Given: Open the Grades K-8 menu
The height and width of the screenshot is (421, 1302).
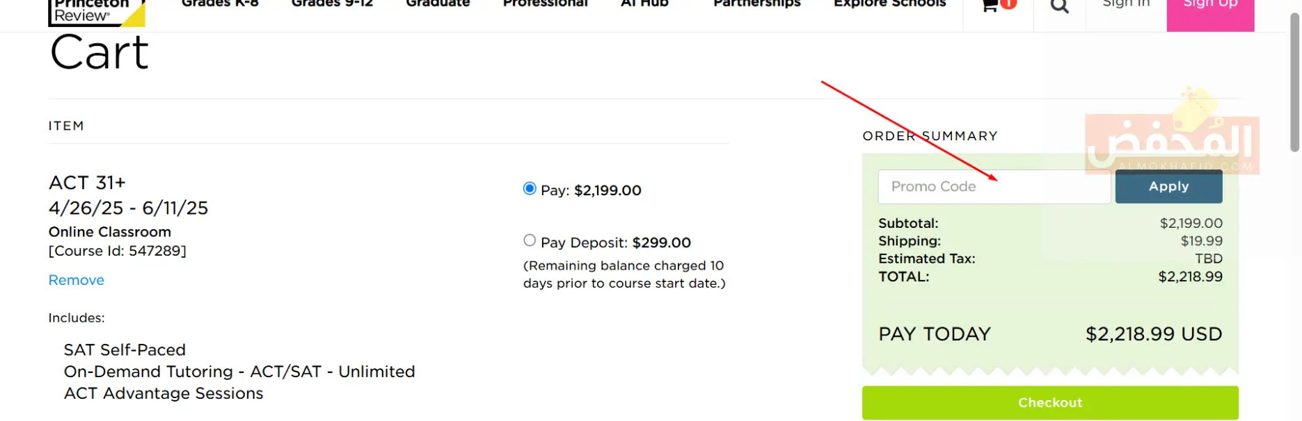Looking at the screenshot, I should (220, 4).
